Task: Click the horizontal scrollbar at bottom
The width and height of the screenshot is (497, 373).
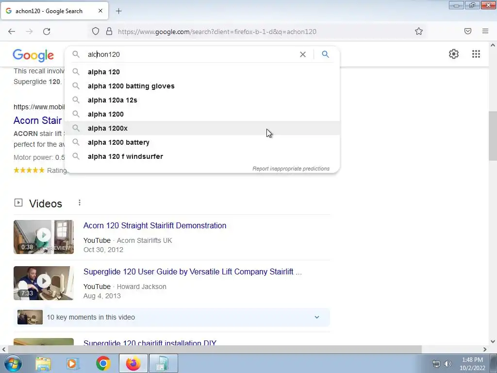Action: (x=215, y=349)
